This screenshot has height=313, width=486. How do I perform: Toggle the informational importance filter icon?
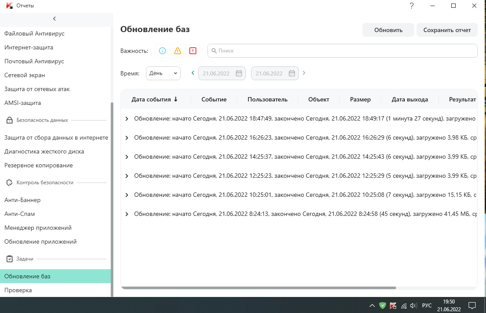pyautogui.click(x=162, y=51)
